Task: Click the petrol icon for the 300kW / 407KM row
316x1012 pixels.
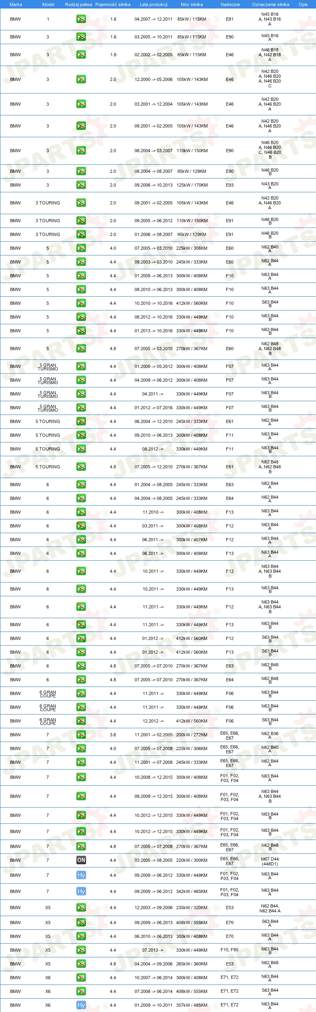Action: tap(81, 540)
